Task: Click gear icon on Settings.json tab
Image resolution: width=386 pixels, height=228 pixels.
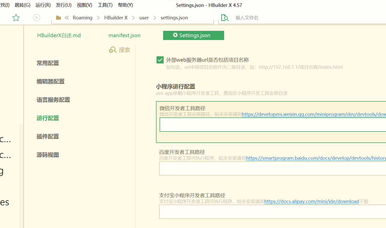Action: 175,35
